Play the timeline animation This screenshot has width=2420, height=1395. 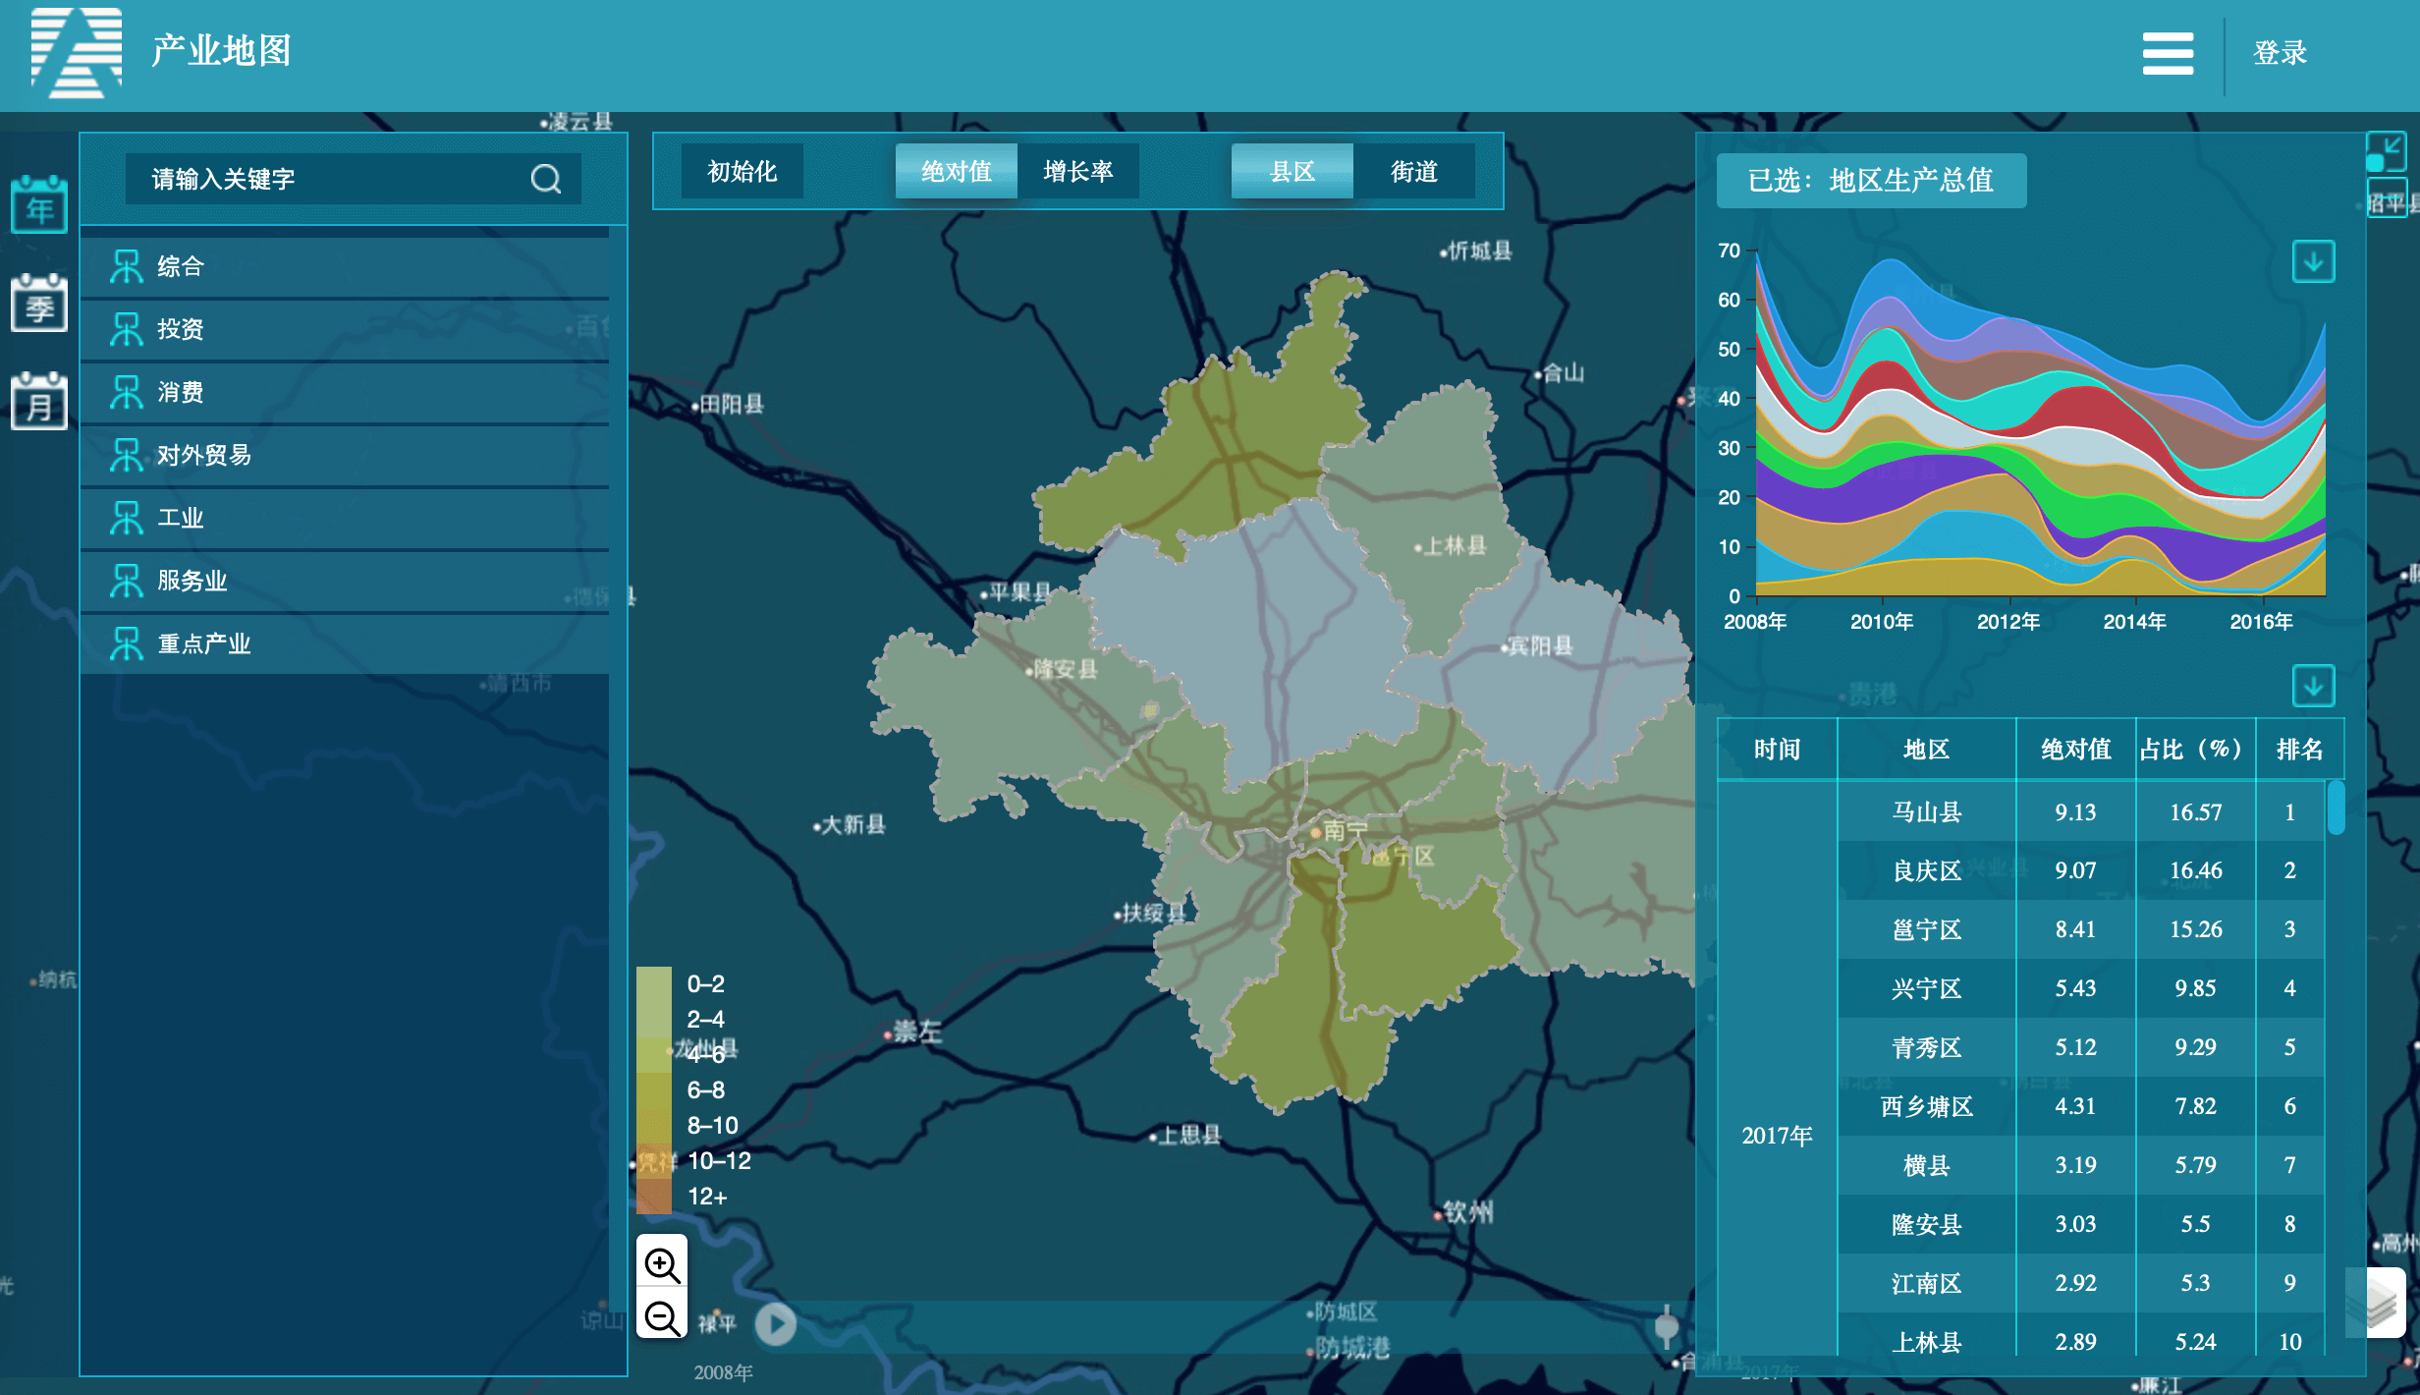click(x=776, y=1324)
